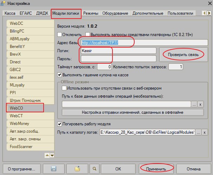Browse for offline database path
The width and height of the screenshot is (213, 175).
(194, 104)
